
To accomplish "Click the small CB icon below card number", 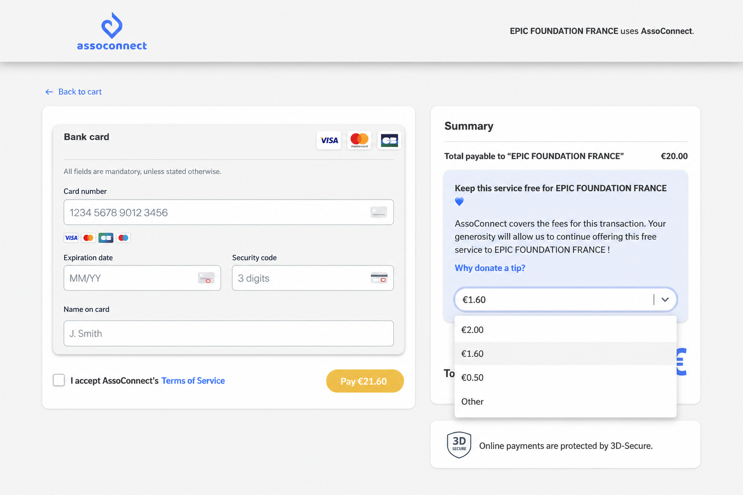I will 106,238.
